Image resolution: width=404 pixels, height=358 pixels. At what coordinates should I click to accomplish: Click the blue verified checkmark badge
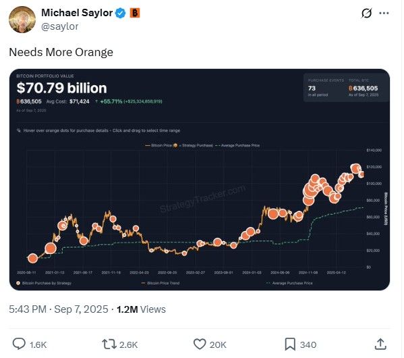120,13
